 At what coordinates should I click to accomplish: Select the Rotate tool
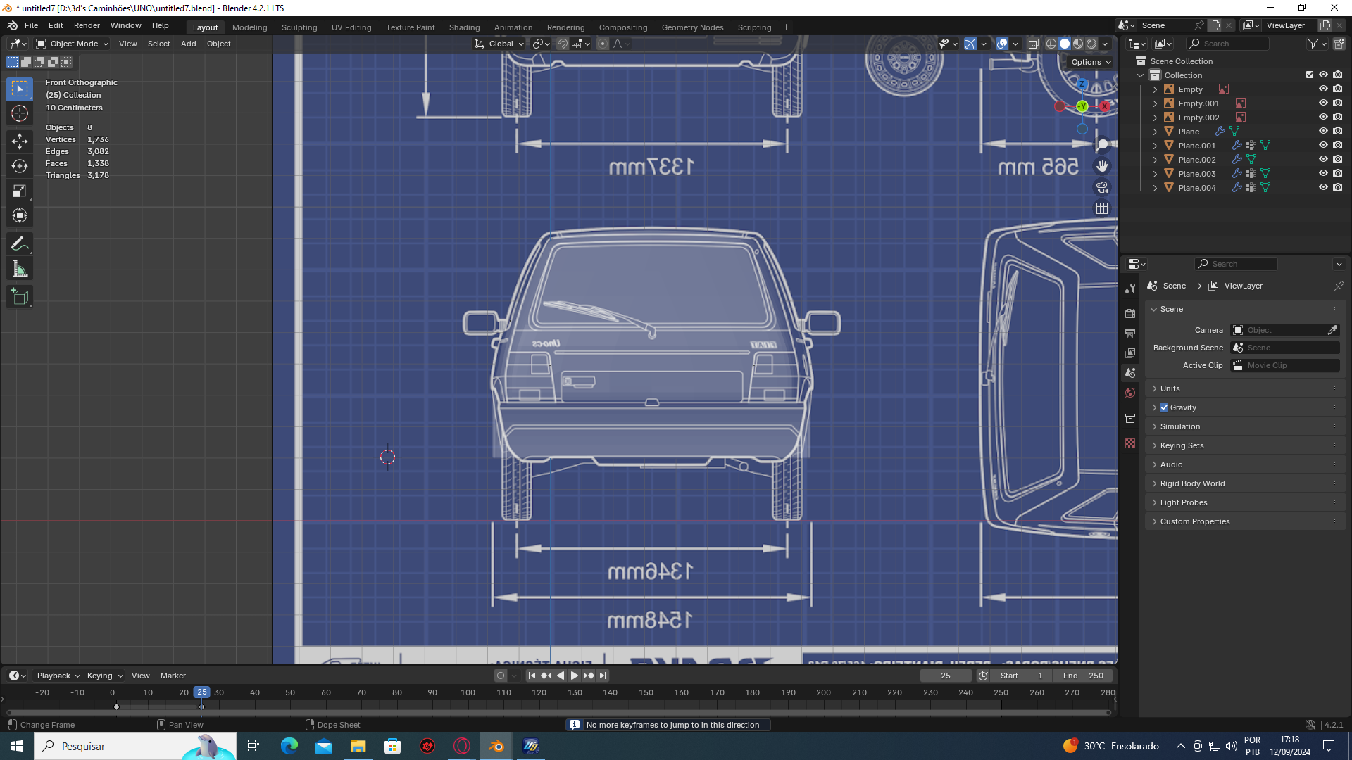point(20,166)
